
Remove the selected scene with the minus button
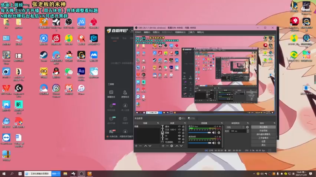pyautogui.click(x=141, y=146)
